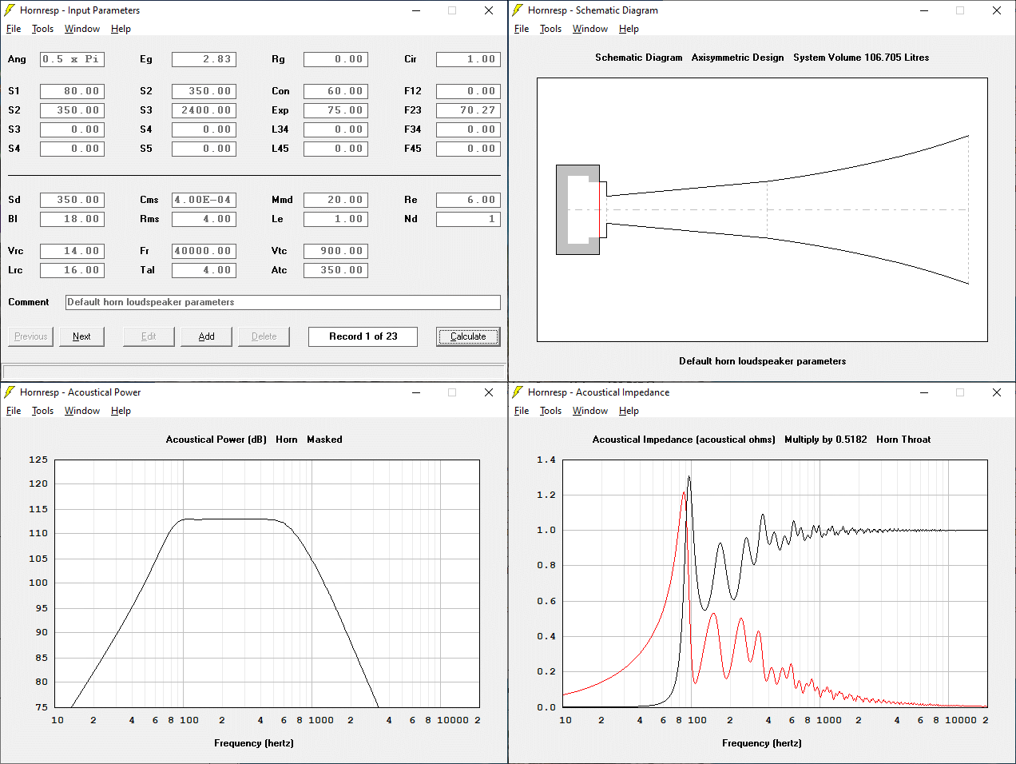The image size is (1016, 764).
Task: Click the S3 field showing 2400.00
Action: pyautogui.click(x=204, y=110)
